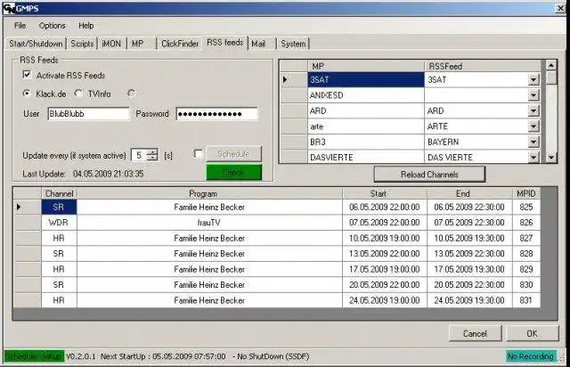Open the Help menu
Image resolution: width=570 pixels, height=367 pixels.
86,26
